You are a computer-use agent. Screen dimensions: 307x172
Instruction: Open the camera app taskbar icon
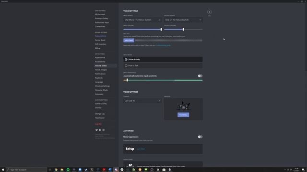click(164, 170)
